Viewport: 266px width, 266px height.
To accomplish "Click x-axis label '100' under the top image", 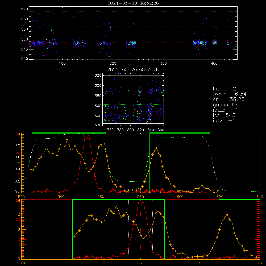I will coord(62,63).
